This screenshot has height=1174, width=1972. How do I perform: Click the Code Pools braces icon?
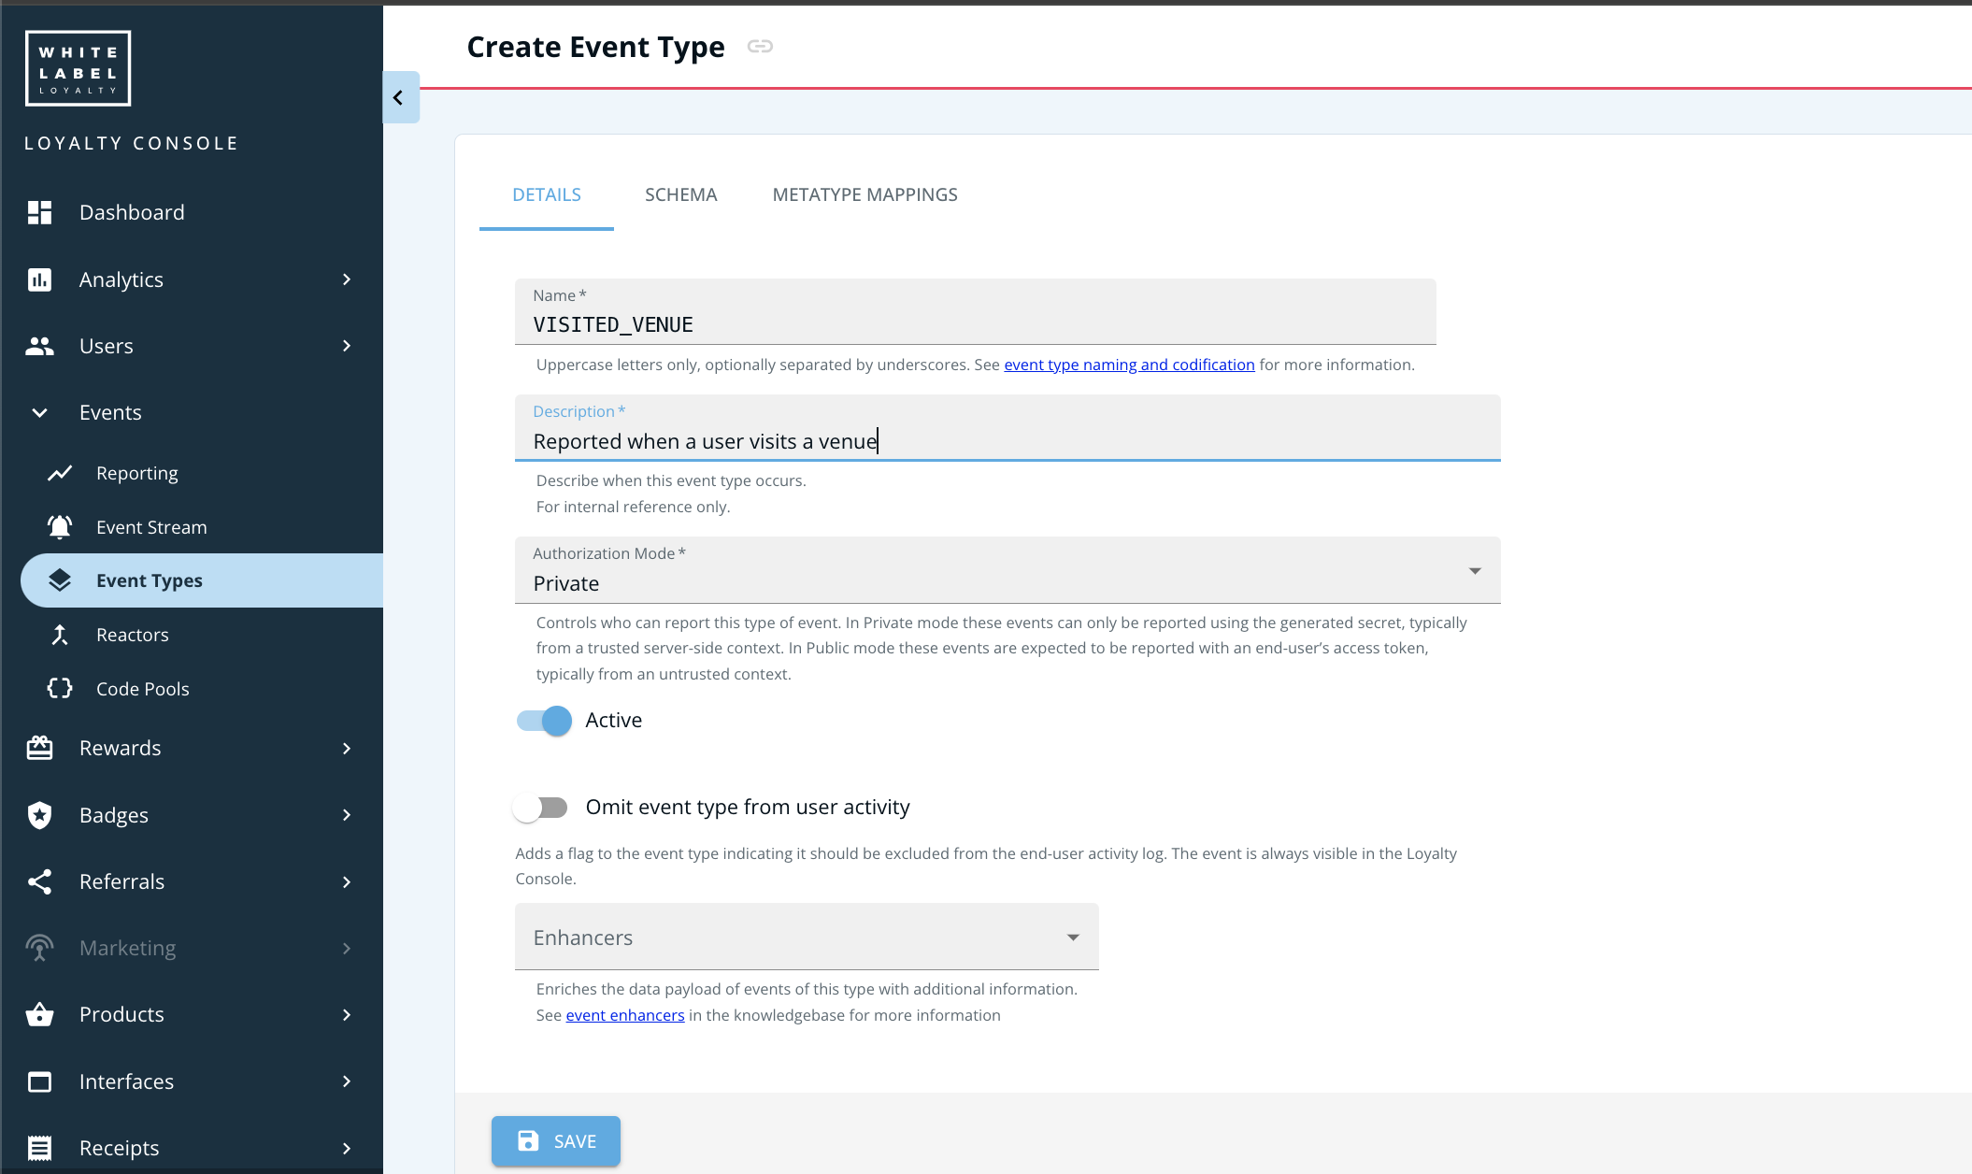(60, 689)
